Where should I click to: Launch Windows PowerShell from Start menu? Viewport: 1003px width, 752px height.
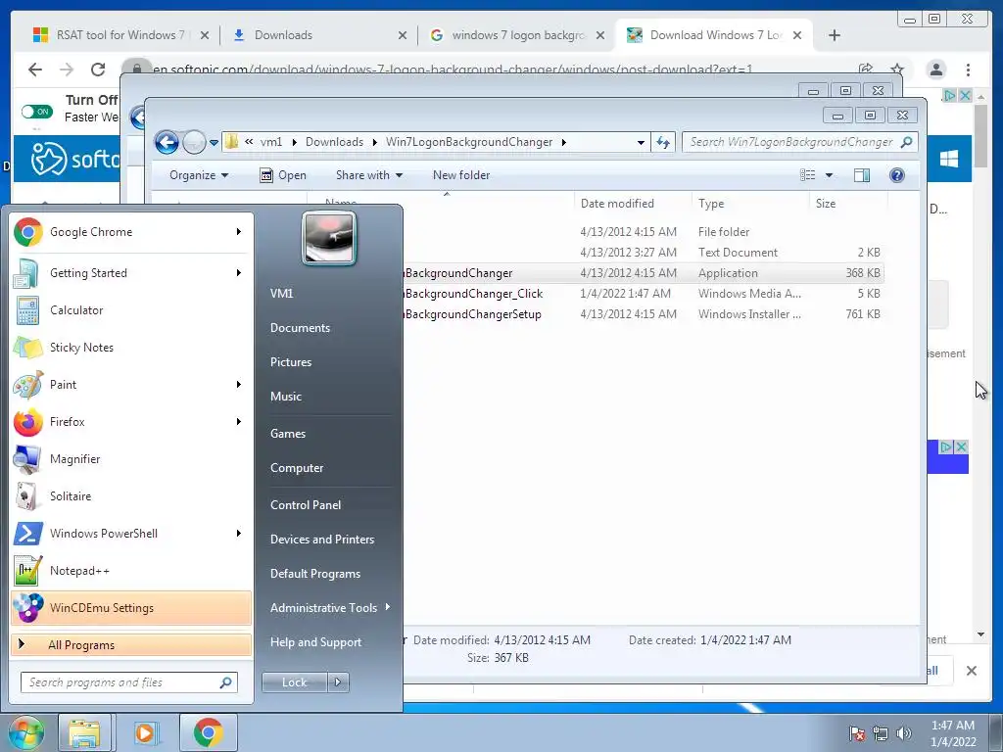131,534
